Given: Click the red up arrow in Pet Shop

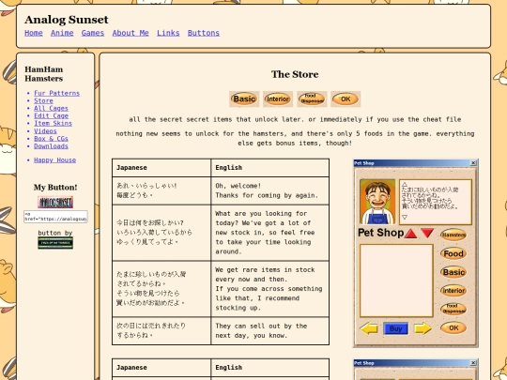Looking at the screenshot, I should point(410,234).
